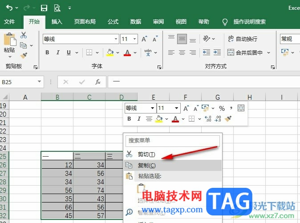The height and width of the screenshot is (223, 300).
Task: Click the column E header
Action: (x=154, y=97)
